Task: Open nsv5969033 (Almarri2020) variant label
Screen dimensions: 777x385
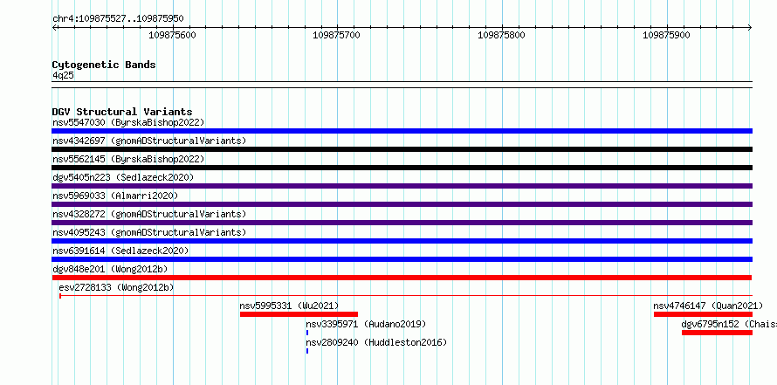Action: 115,196
